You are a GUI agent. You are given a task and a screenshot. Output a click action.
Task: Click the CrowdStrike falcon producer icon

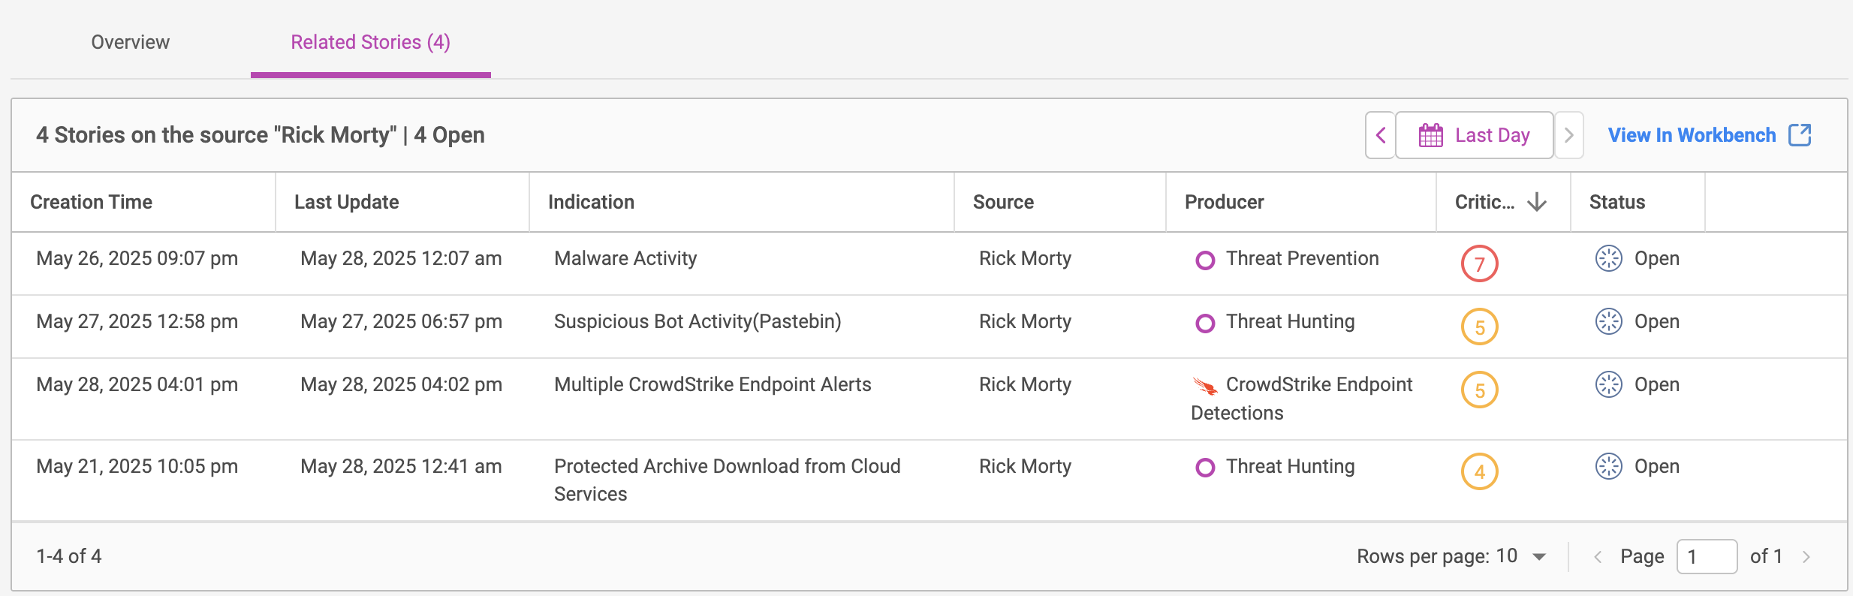tap(1205, 386)
